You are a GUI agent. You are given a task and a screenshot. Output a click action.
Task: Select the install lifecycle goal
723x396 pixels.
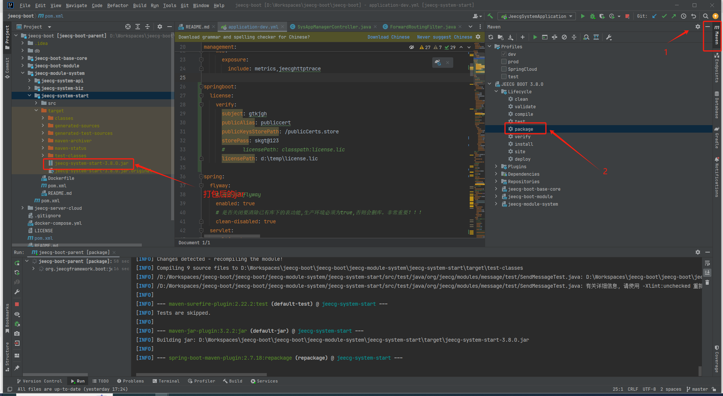pos(524,144)
